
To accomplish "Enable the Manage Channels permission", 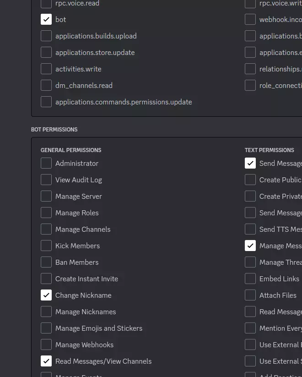I will click(46, 229).
